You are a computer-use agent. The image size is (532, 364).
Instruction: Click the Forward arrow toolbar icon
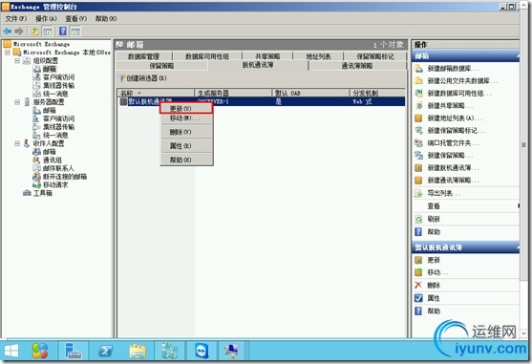19,32
